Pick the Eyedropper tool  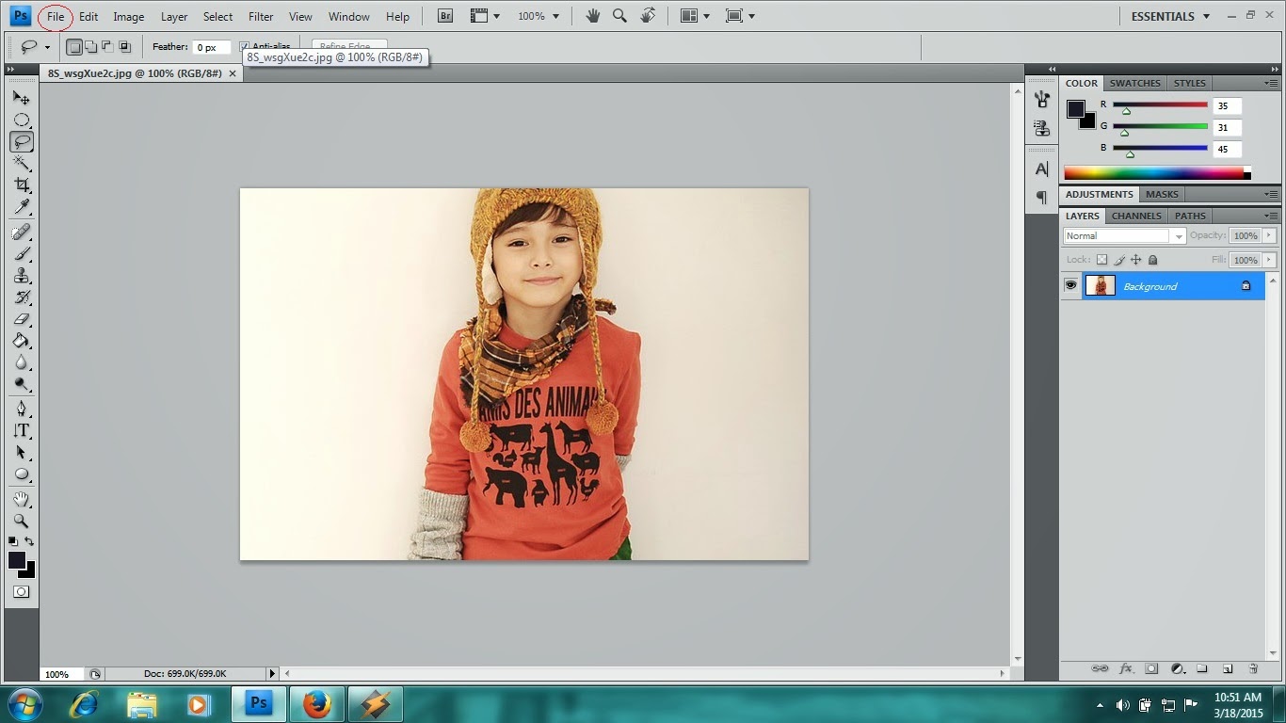pos(21,207)
